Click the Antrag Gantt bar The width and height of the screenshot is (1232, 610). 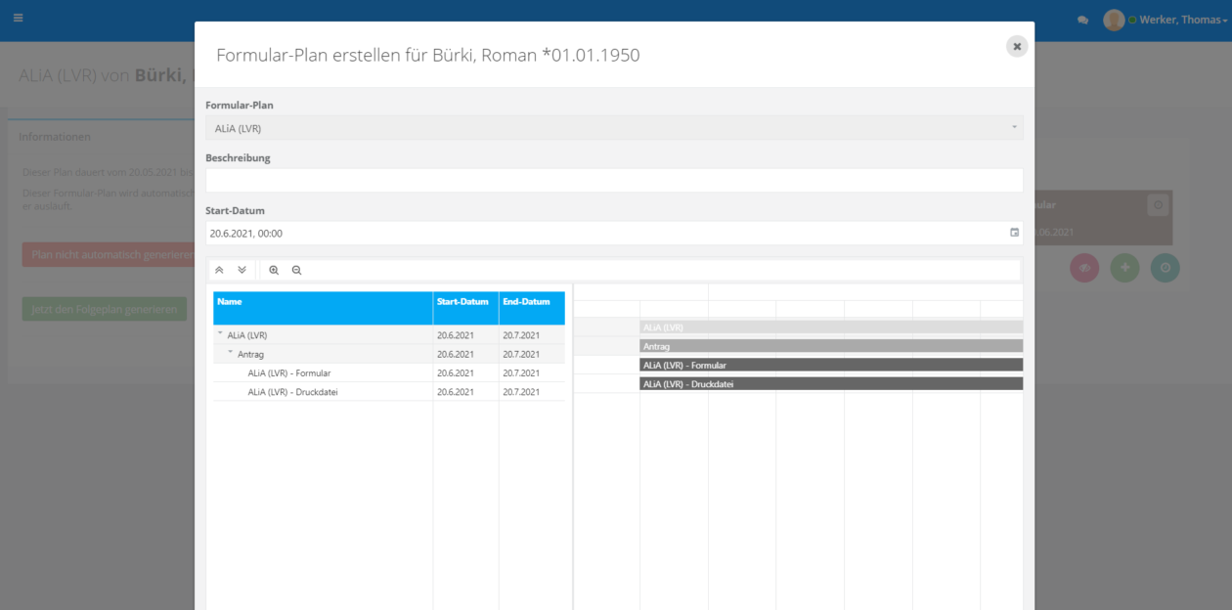tap(830, 346)
